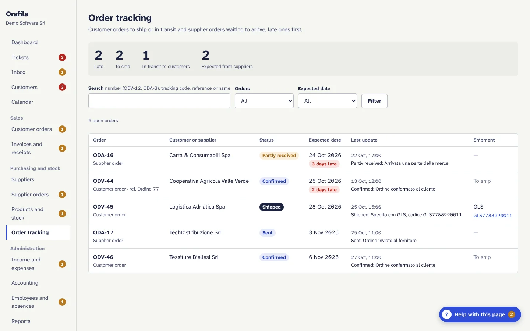Select Order tracking in the sidebar

click(x=38, y=232)
